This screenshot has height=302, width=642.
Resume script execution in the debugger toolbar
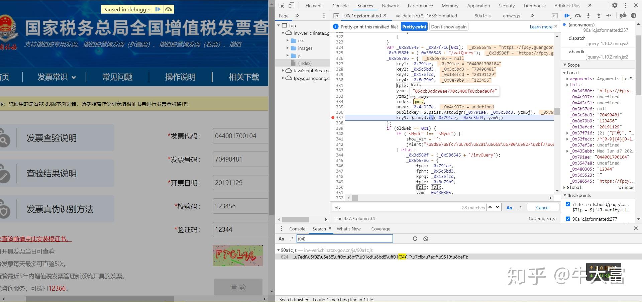point(567,15)
